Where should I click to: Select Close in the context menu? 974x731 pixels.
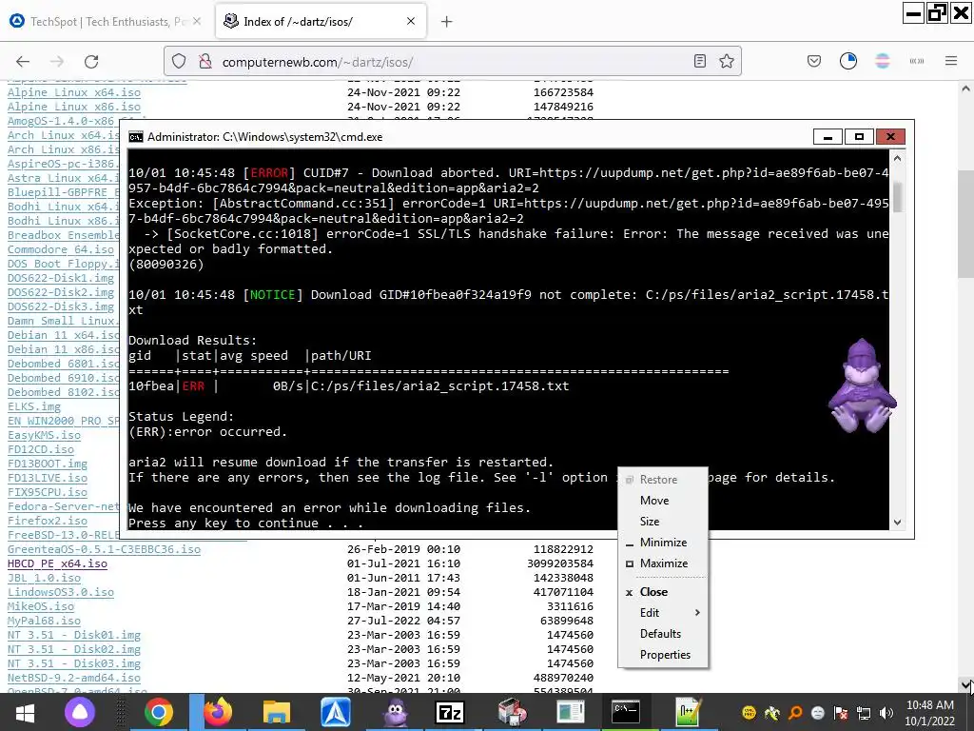[654, 592]
